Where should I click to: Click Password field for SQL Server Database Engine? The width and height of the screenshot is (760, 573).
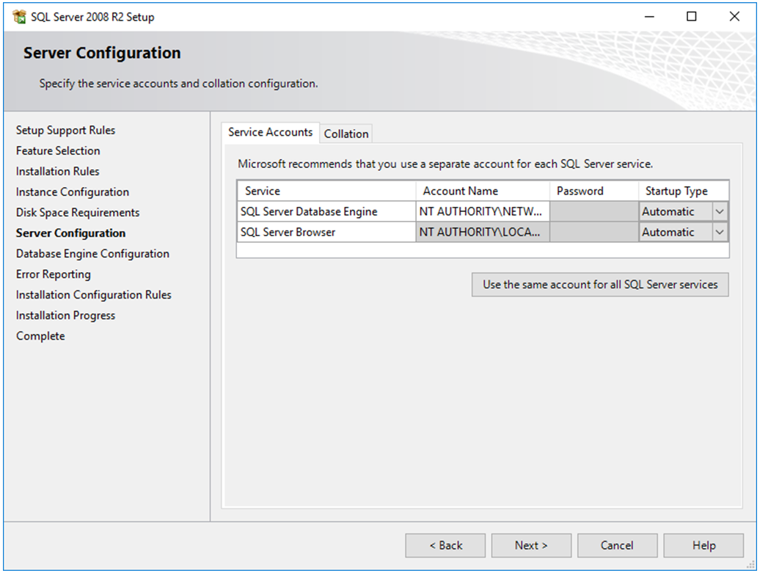pos(594,212)
